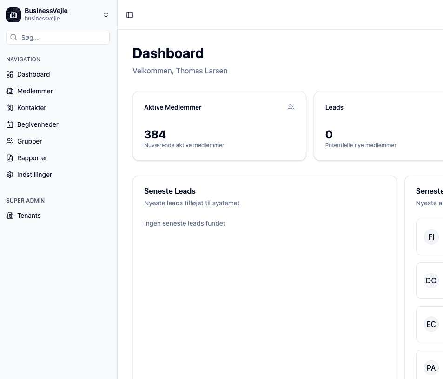443x379 pixels.
Task: Click the Grupper people icon
Action: 10,141
